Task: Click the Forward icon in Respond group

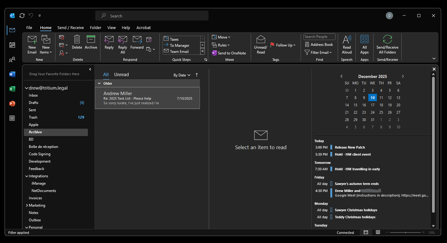Action: click(x=137, y=40)
